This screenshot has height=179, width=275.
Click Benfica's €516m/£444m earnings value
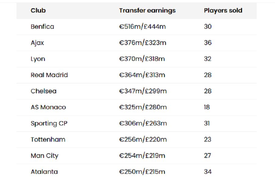(142, 27)
